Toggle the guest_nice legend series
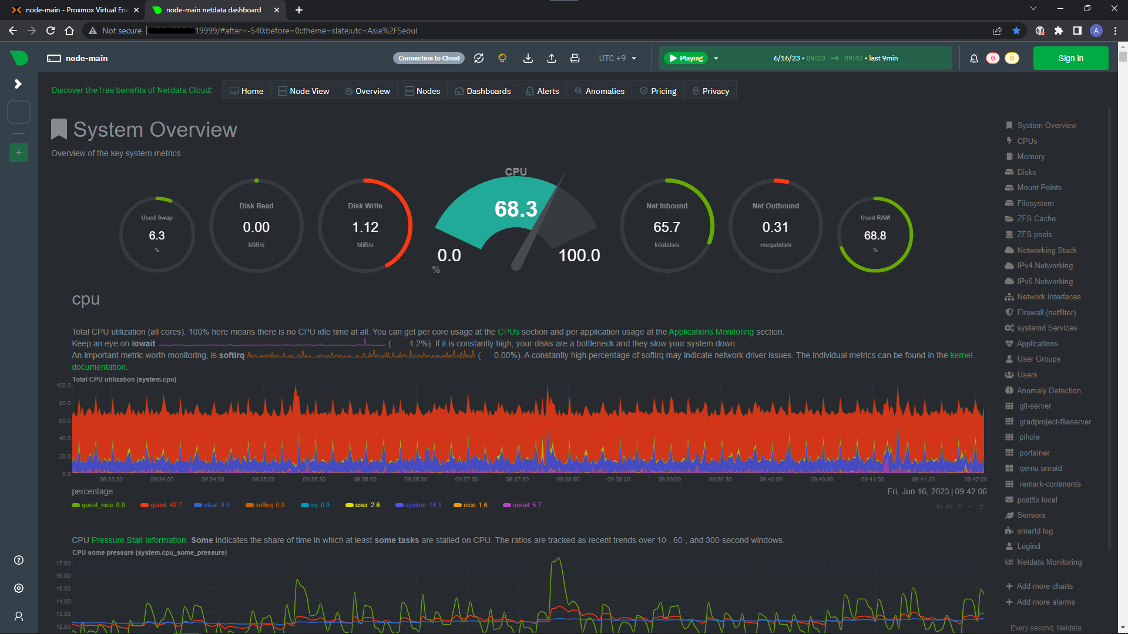Image resolution: width=1128 pixels, height=634 pixels. click(x=98, y=505)
